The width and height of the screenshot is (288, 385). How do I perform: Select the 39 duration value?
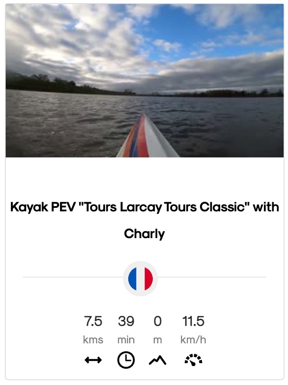tap(126, 321)
